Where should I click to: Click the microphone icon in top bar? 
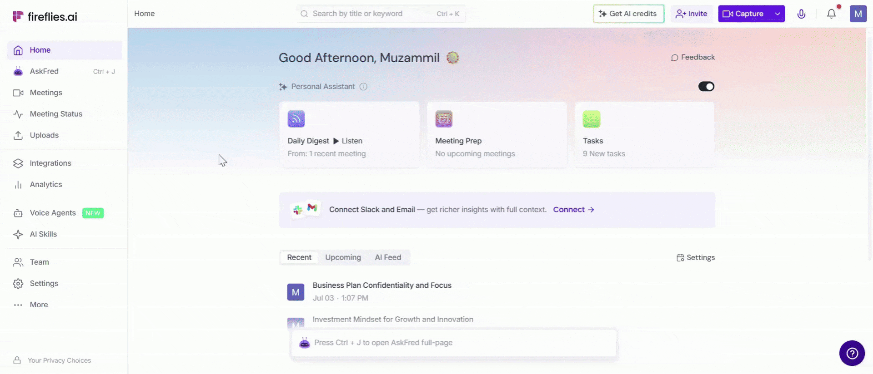[801, 14]
